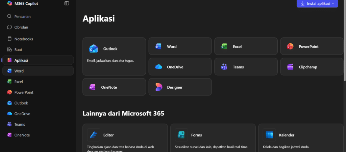
Task: Select the Excel label in the sidebar
Action: click(x=19, y=82)
